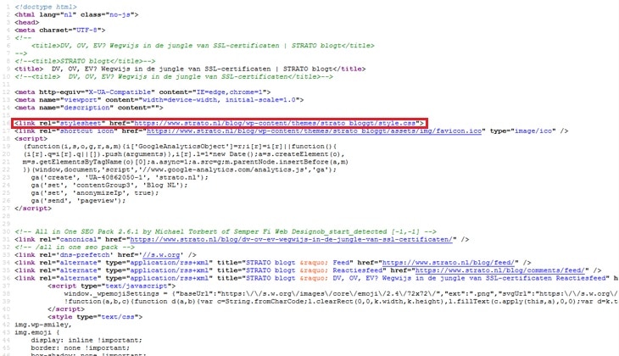Image resolution: width=619 pixels, height=356 pixels.
Task: Click the anonymizeIp true line
Action: [95, 193]
